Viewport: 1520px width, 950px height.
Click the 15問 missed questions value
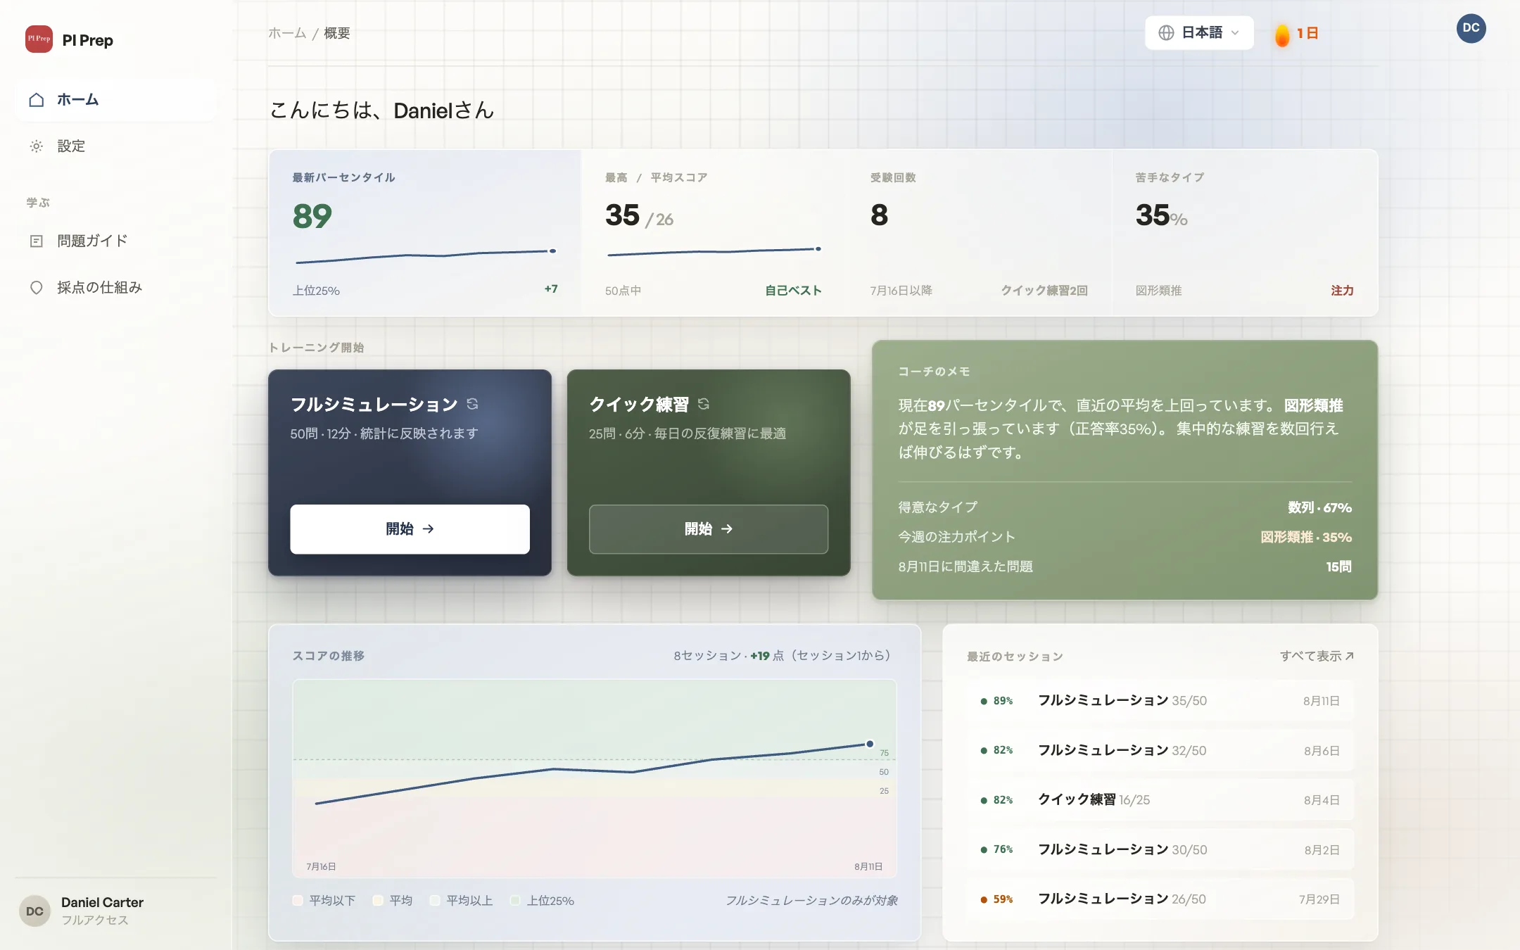1338,566
